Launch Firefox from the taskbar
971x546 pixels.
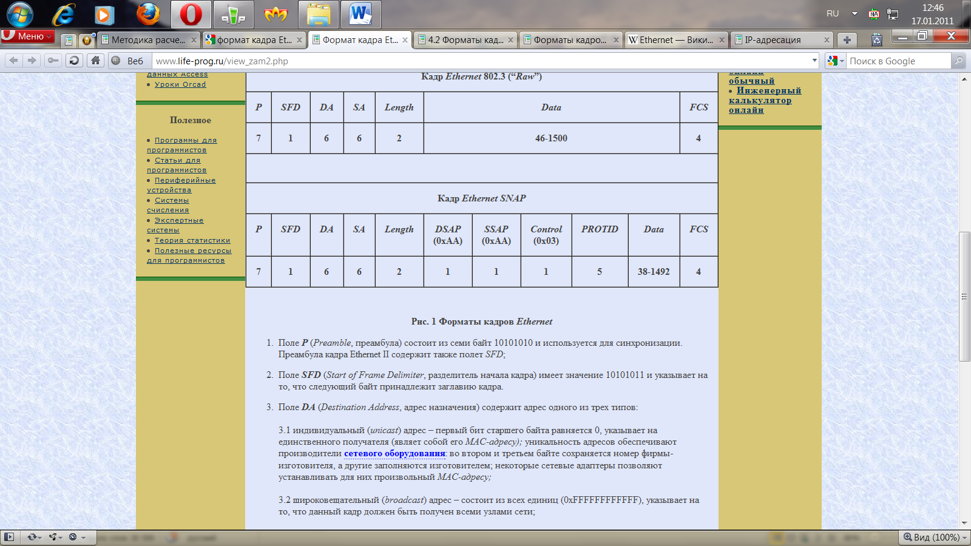pyautogui.click(x=147, y=15)
